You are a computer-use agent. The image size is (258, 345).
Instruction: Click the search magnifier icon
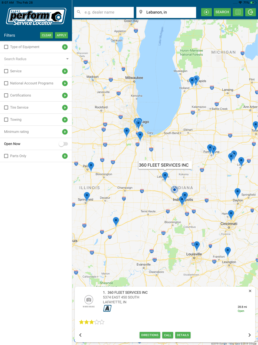79,12
